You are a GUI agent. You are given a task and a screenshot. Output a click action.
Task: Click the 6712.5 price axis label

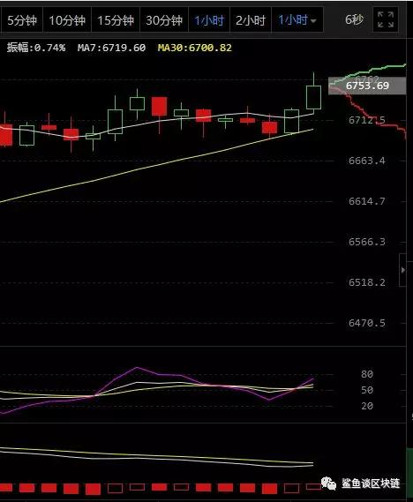pyautogui.click(x=367, y=120)
